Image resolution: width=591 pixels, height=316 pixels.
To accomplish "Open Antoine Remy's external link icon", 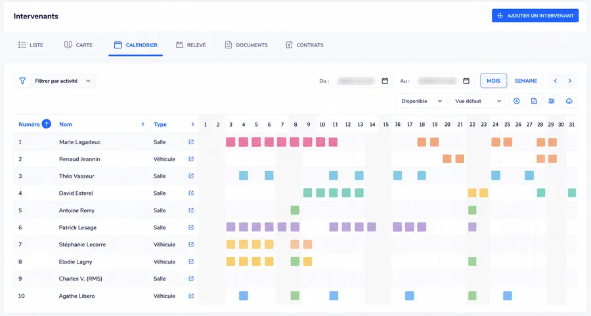I will (191, 210).
